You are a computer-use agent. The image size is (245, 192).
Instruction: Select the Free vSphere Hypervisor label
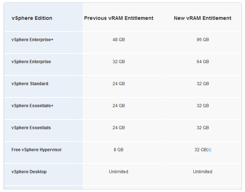pyautogui.click(x=36, y=150)
